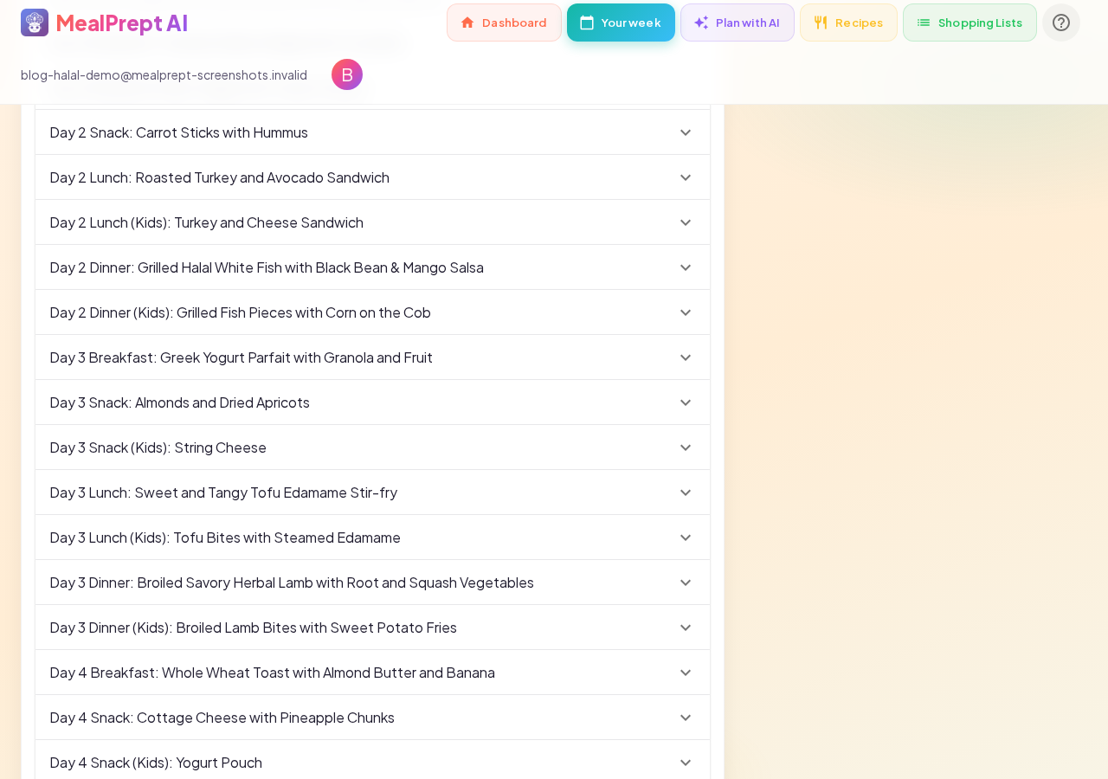Image resolution: width=1108 pixels, height=779 pixels.
Task: Click the sparkle icon in Plan with AI
Action: click(701, 23)
